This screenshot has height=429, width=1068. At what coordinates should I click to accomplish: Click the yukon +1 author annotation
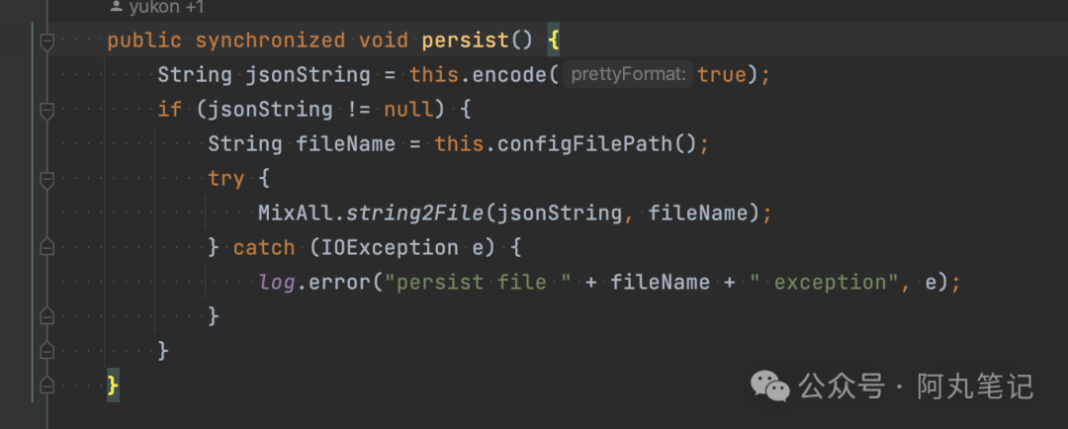163,9
